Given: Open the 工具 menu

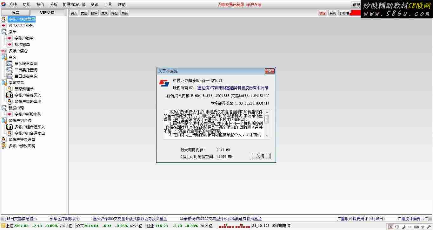Looking at the screenshot, I should point(108,4).
